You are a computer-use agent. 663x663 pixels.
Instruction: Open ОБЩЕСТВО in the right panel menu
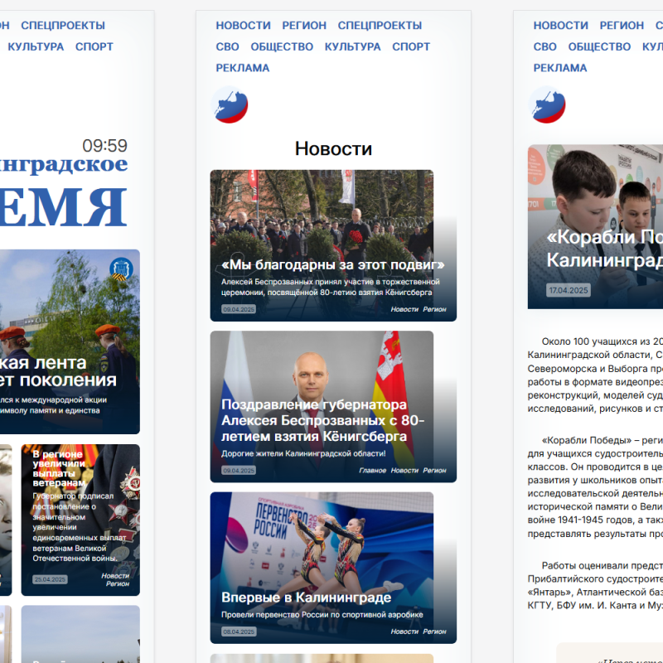click(599, 46)
